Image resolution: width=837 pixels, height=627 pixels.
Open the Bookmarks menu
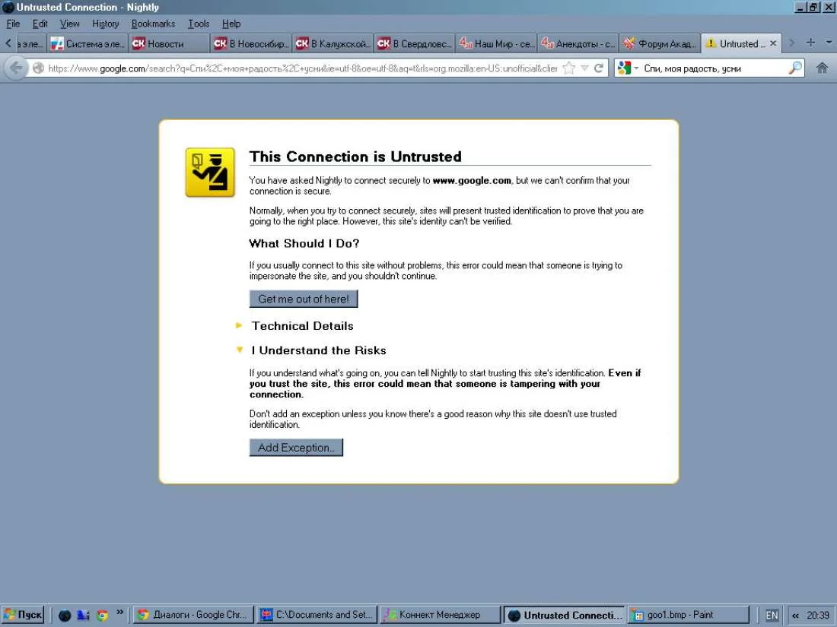point(153,24)
